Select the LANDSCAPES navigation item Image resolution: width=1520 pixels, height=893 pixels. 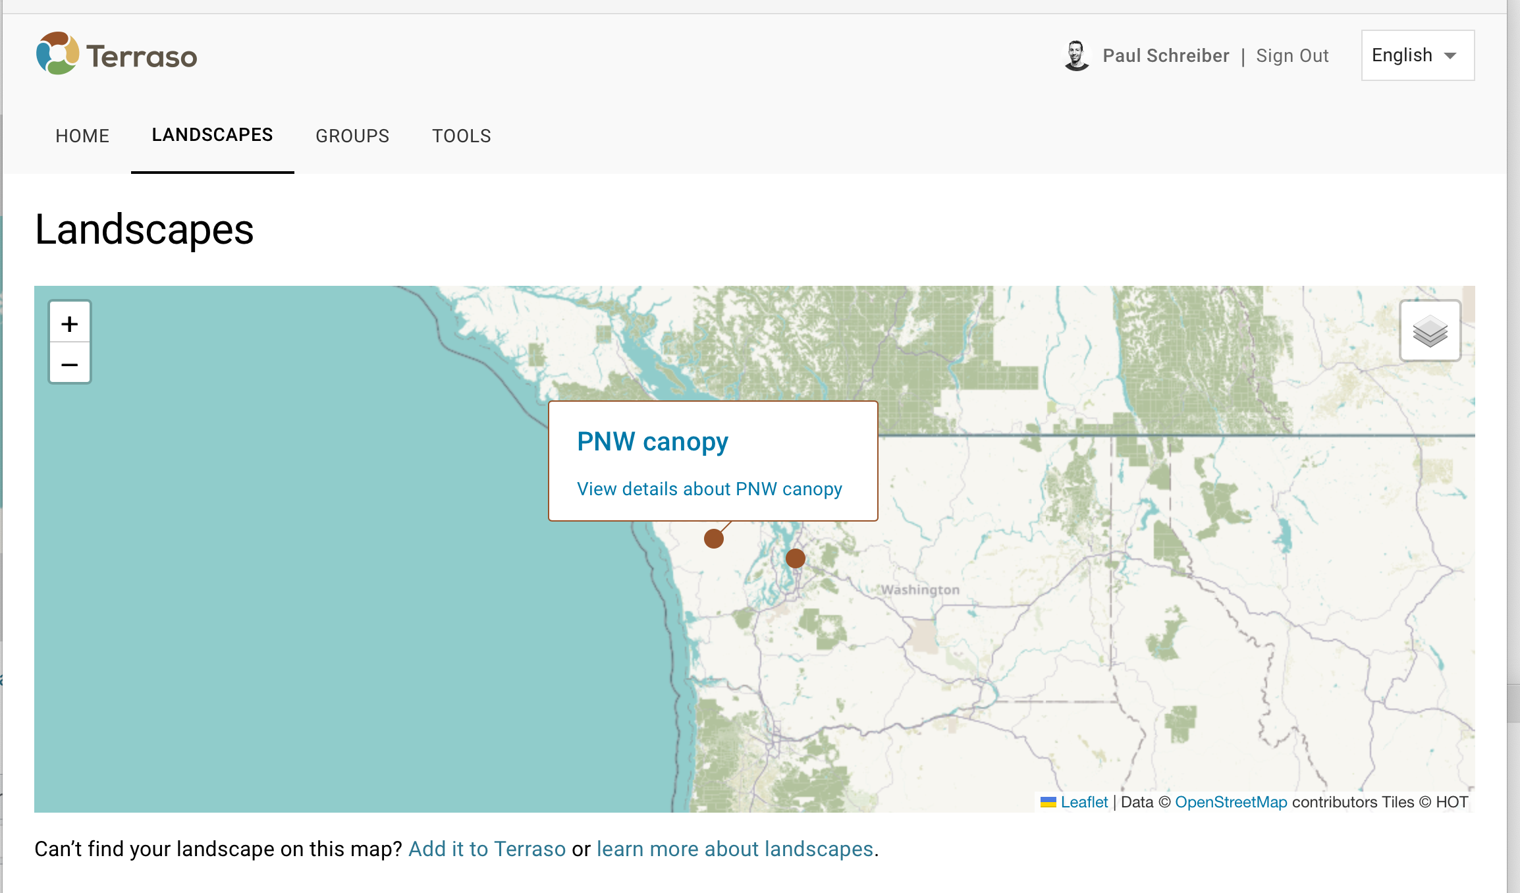click(x=212, y=134)
